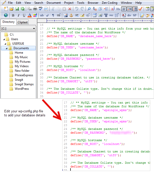Run the ABC spell checker
The width and height of the screenshot is (154, 172).
[x=40, y=9]
